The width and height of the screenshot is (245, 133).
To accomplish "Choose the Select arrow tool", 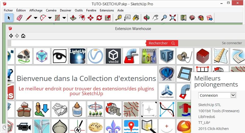I will click(9, 18).
